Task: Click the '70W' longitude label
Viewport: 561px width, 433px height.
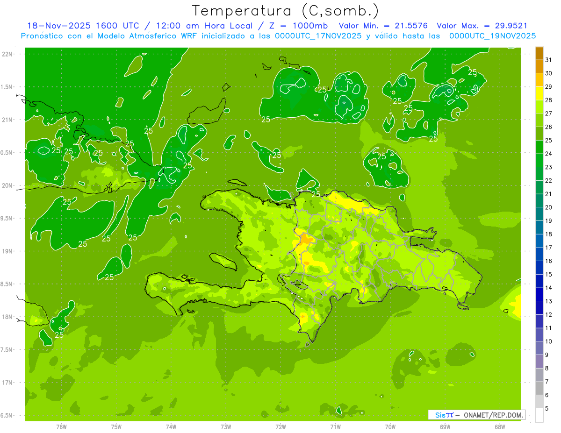Action: pyautogui.click(x=390, y=427)
